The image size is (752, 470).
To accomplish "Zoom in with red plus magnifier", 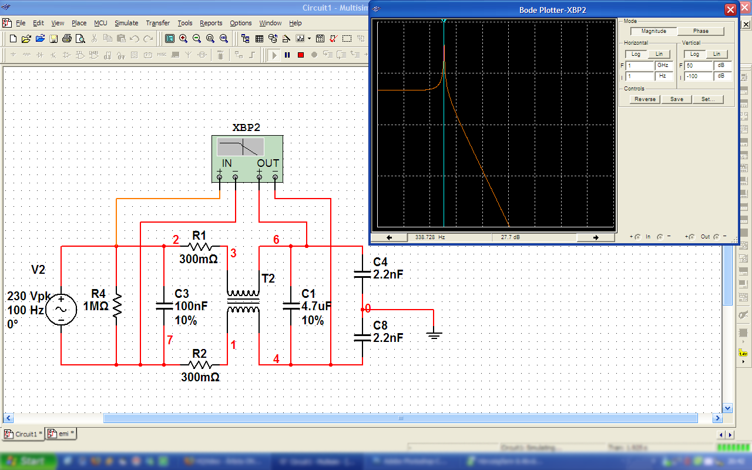I will tap(183, 39).
